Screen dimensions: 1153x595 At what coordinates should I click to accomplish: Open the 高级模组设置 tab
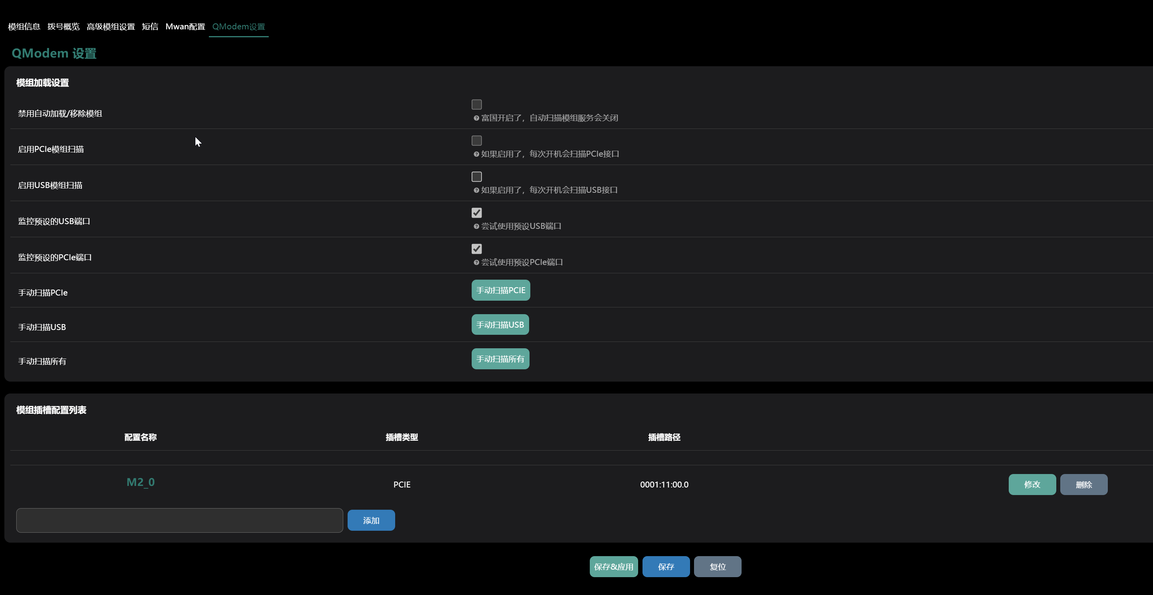pos(111,27)
